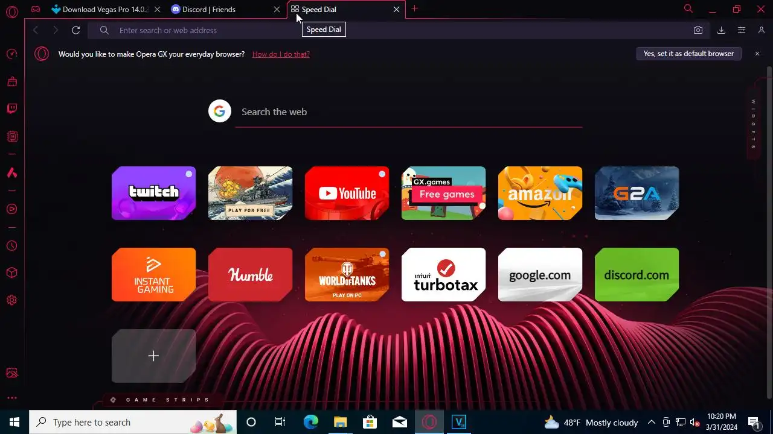
Task: Open the CPU chip icon in sidebar
Action: pos(11,137)
